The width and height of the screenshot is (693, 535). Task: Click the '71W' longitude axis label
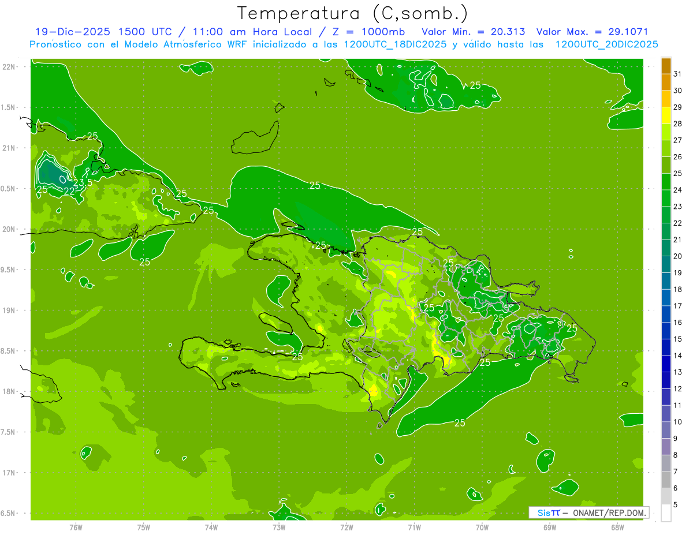(x=415, y=527)
